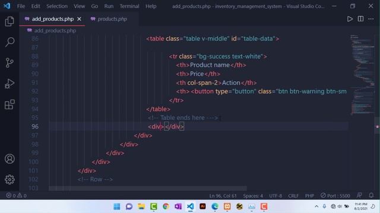This screenshot has width=380, height=213.
Task: Open the Search view in the activity bar
Action: pyautogui.click(x=9, y=42)
